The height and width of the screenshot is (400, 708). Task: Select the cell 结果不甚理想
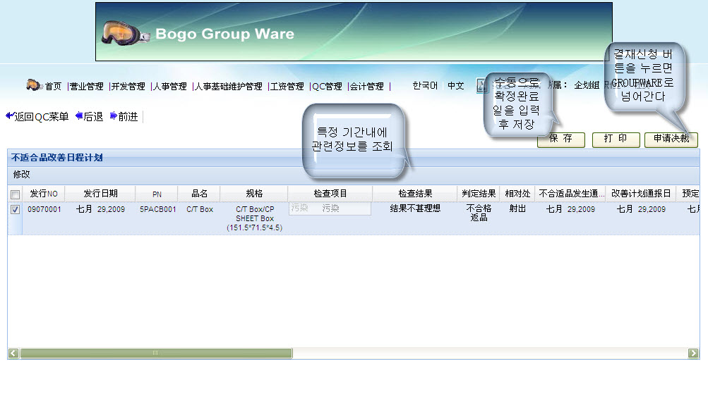point(415,208)
